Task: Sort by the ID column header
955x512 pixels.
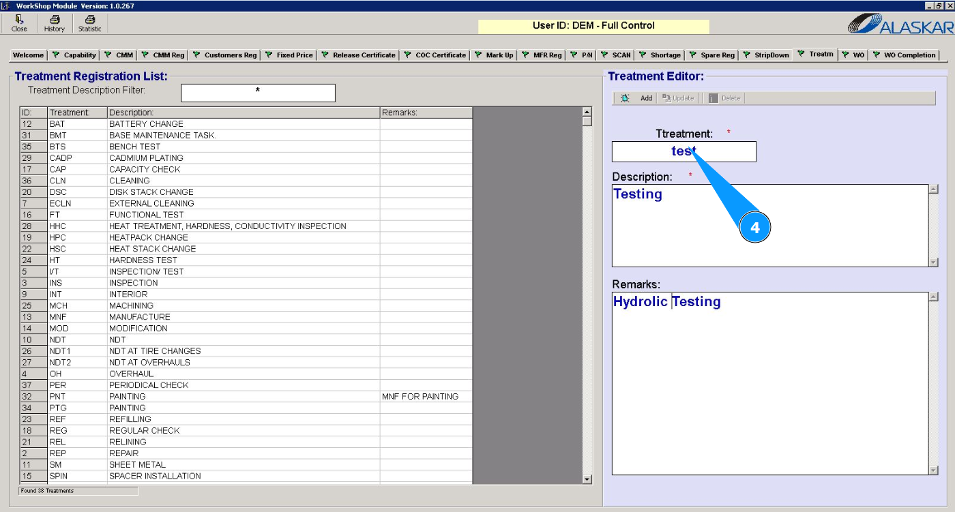Action: pos(33,112)
